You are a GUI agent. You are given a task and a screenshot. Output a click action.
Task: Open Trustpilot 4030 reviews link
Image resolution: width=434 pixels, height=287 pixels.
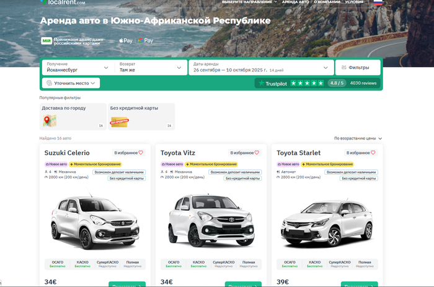(x=363, y=82)
